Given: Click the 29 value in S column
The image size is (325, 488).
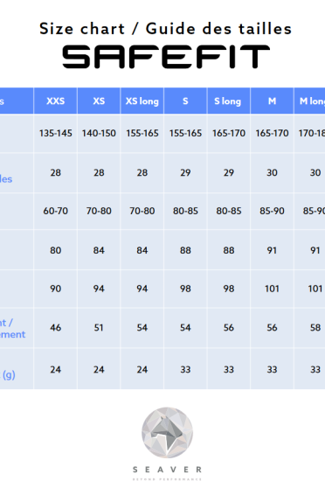Looking at the screenshot, I should 185,173.
